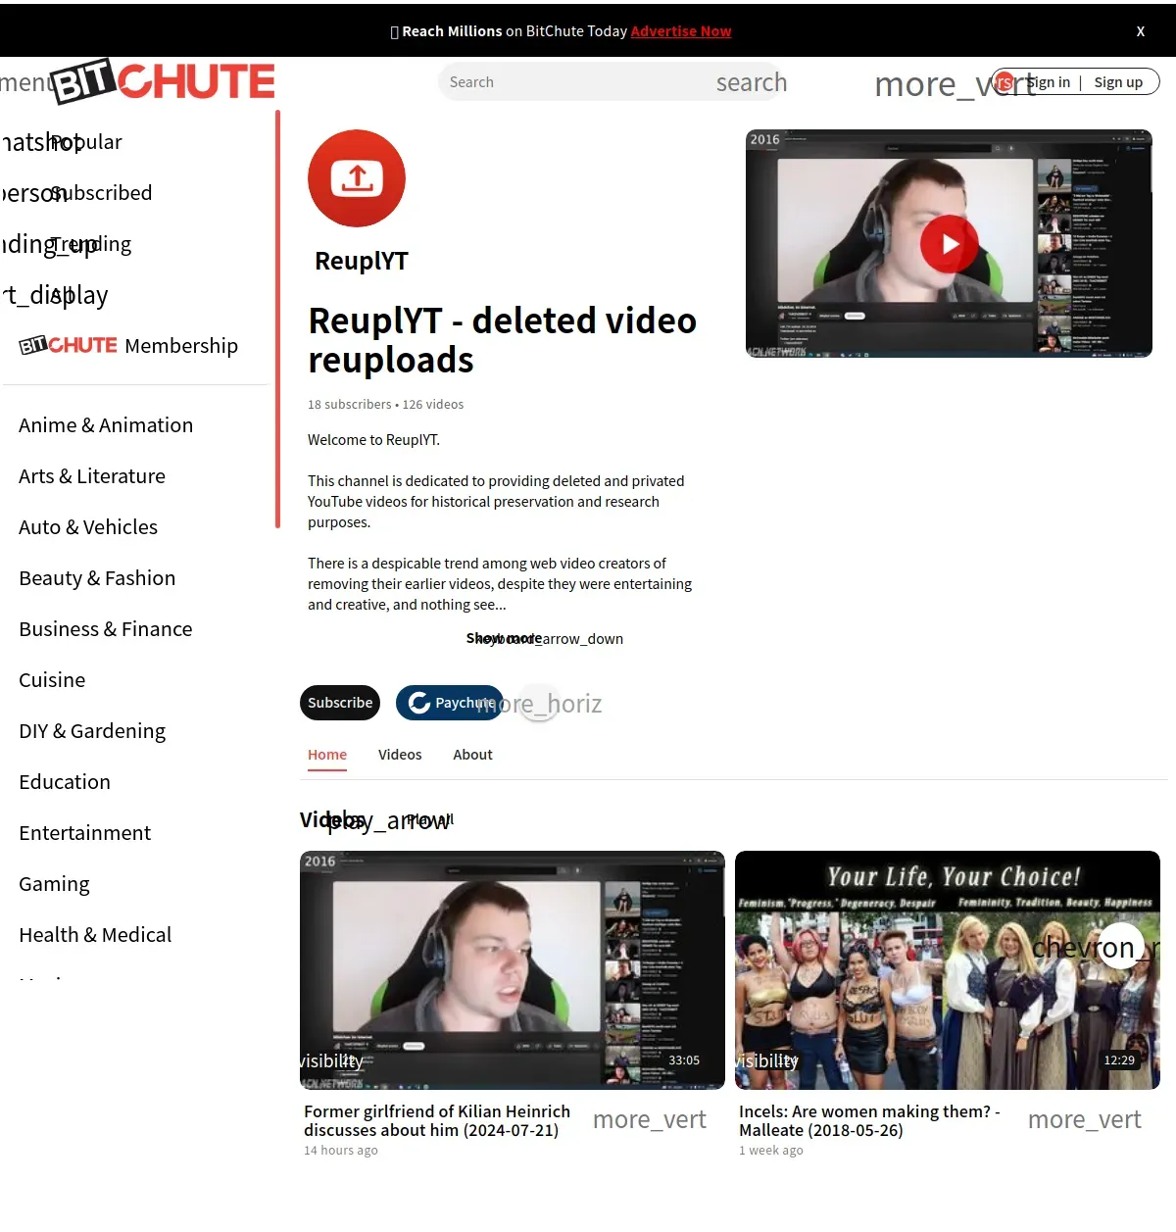Click Advertise Now link in banner
Viewport: 1176px width, 1232px height.
[681, 31]
